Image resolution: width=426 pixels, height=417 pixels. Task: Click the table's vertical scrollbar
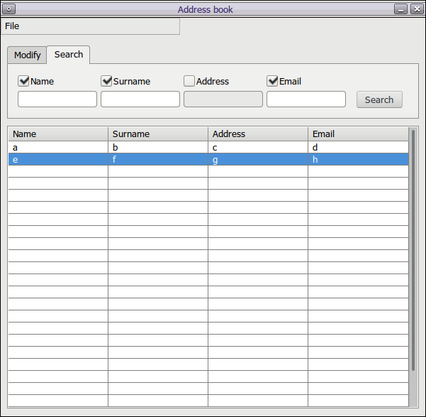(413, 251)
